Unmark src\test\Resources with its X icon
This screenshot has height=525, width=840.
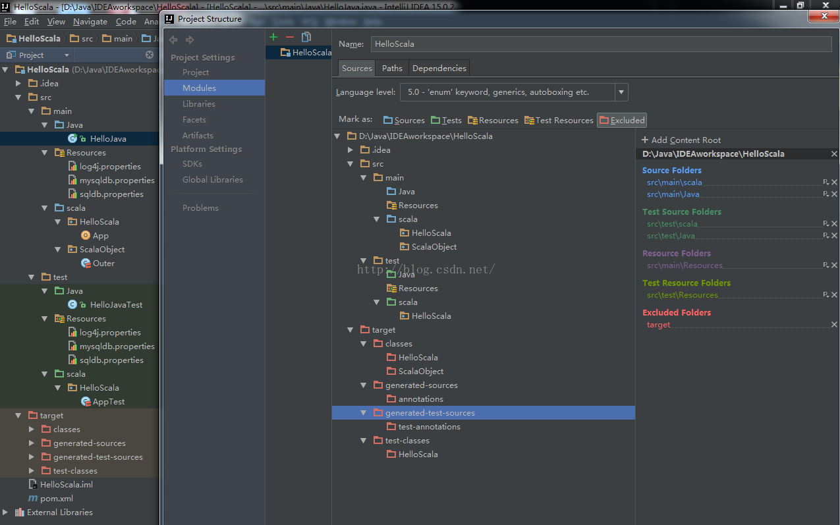[835, 295]
